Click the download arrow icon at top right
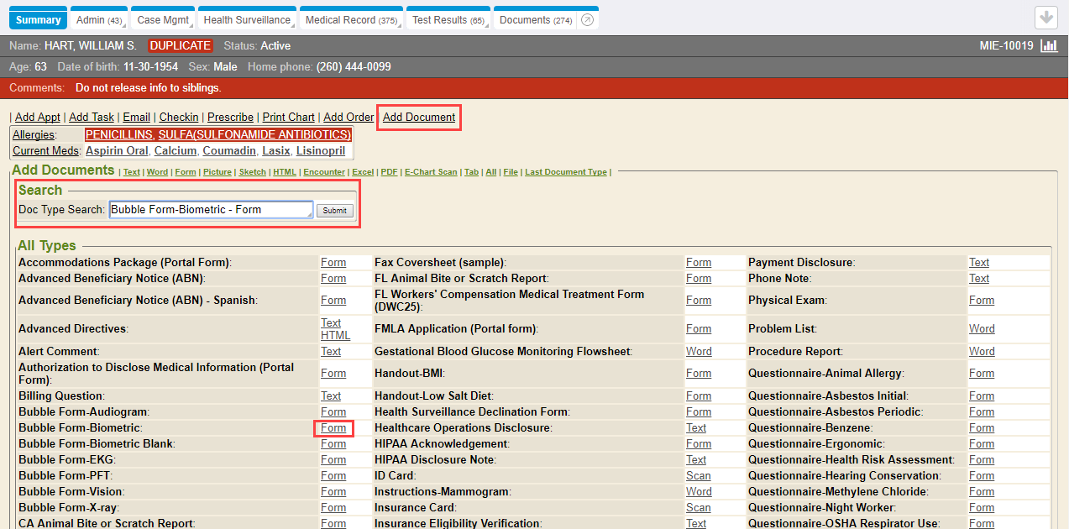1069x529 pixels. (1046, 18)
